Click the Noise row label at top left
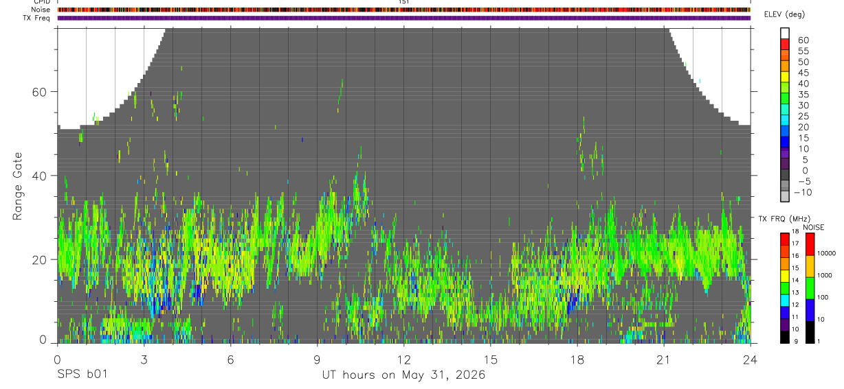 point(41,10)
